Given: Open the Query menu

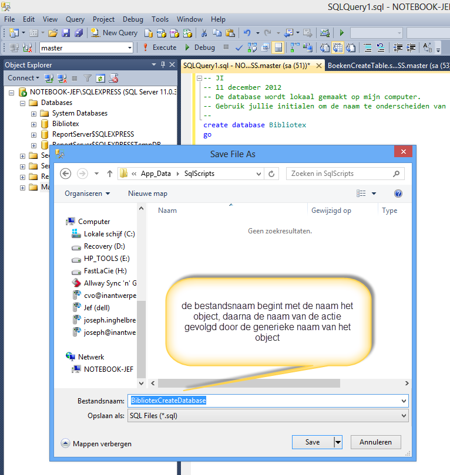Looking at the screenshot, I should click(75, 19).
